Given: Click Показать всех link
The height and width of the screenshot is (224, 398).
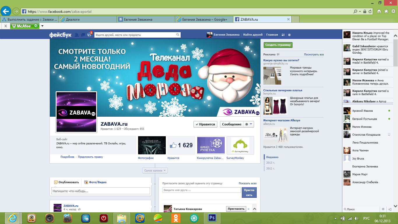Looking at the screenshot, I should click(248, 183).
